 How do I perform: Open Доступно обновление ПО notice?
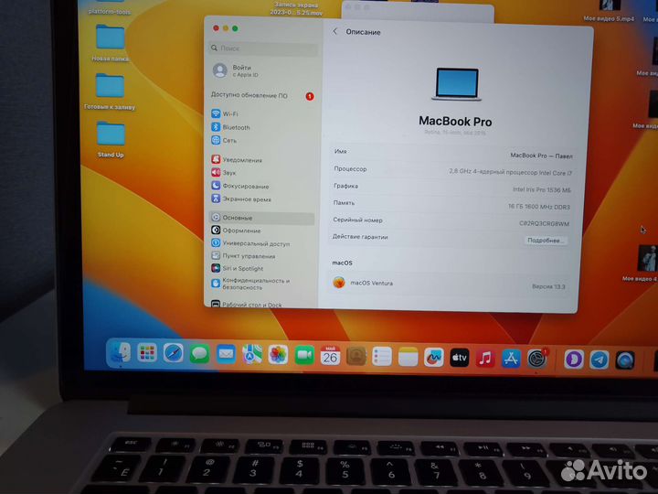(x=262, y=96)
